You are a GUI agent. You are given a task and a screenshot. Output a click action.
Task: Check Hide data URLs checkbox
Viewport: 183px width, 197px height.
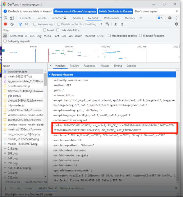click(58, 30)
